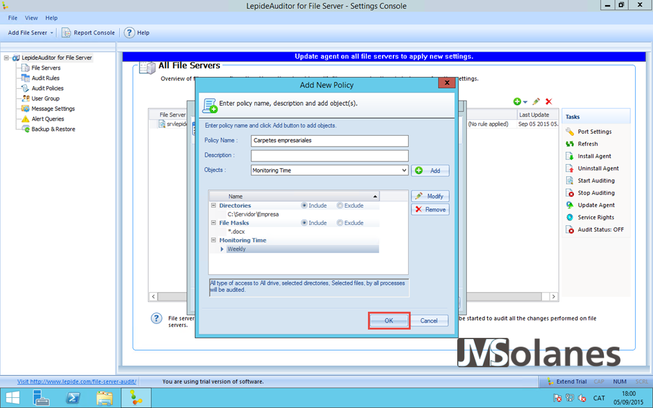Click the green add icon above server list
This screenshot has width=653, height=408.
point(517,101)
